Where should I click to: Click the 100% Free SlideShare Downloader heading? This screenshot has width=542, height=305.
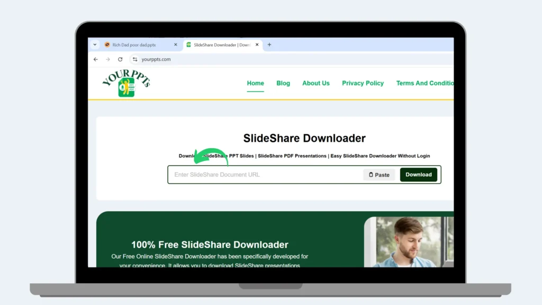tap(210, 245)
